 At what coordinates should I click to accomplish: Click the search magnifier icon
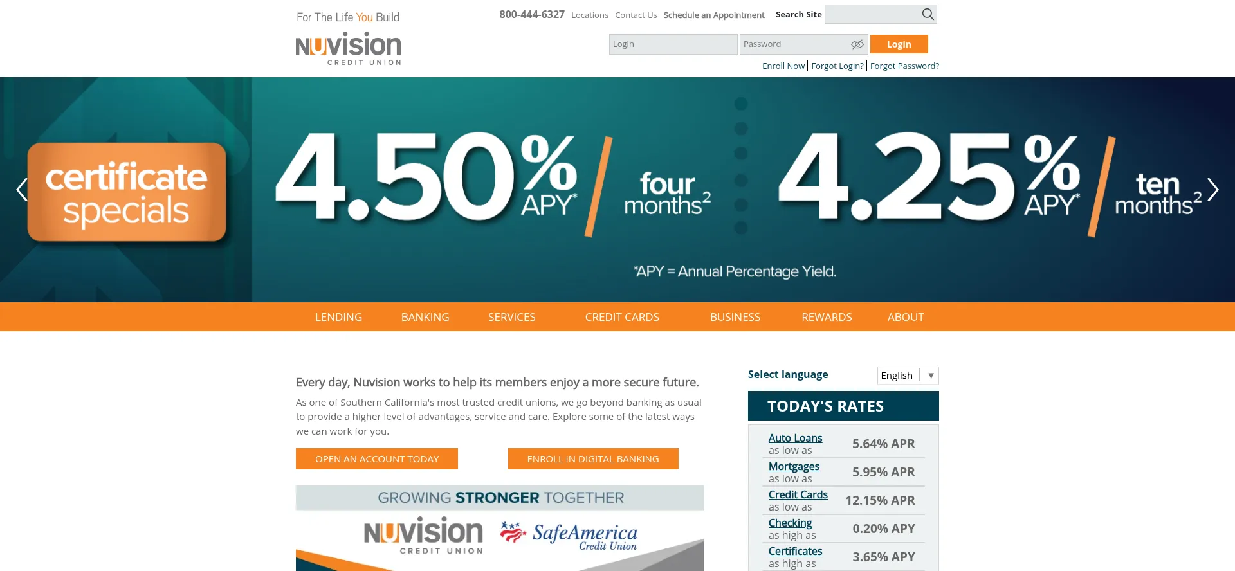click(x=928, y=14)
